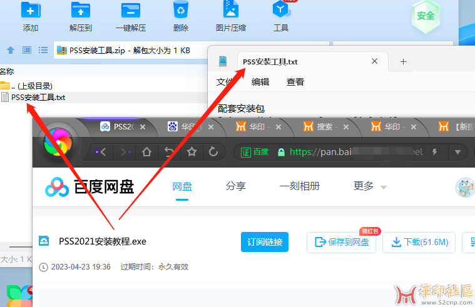The width and height of the screenshot is (475, 307).
Task: Switch to the icon view mode button
Action: (x=27, y=50)
